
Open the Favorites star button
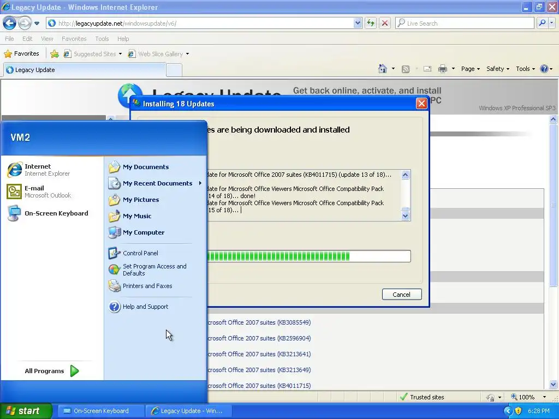tap(22, 54)
